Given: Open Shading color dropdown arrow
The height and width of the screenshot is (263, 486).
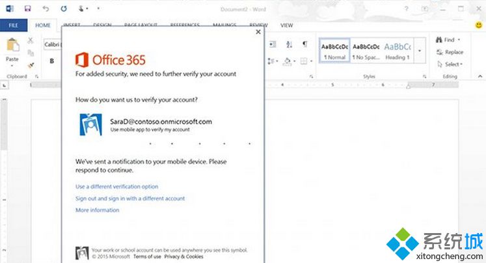Looking at the screenshot, I should [294, 61].
